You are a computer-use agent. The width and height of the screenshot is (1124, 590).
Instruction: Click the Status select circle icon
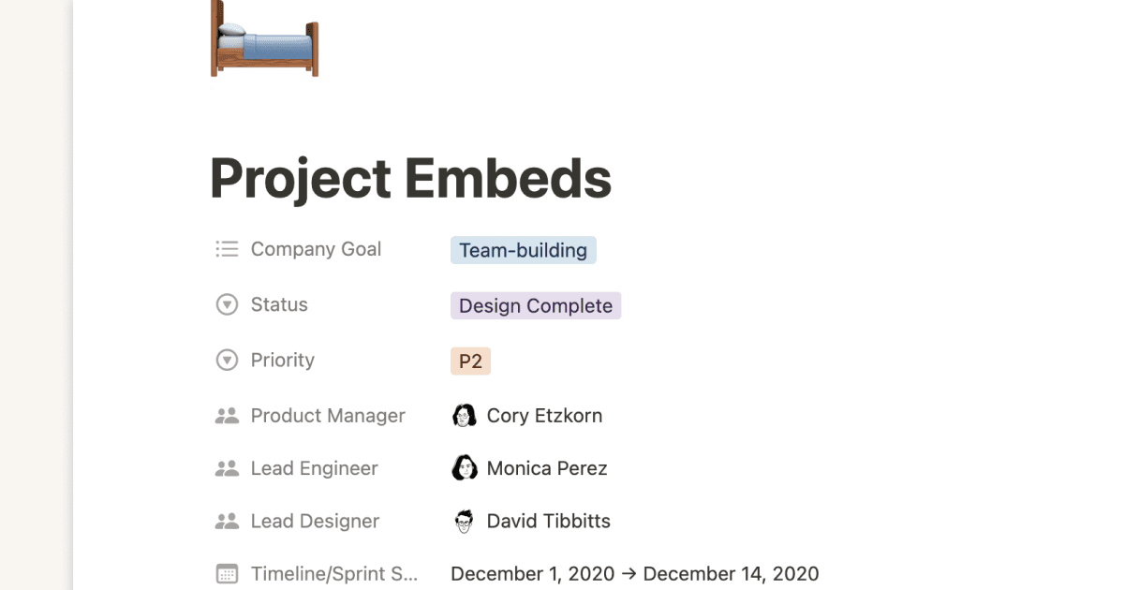(227, 303)
